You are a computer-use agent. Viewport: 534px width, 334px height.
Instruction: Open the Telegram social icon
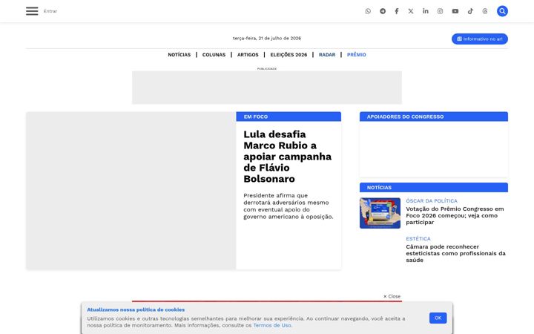pyautogui.click(x=383, y=11)
